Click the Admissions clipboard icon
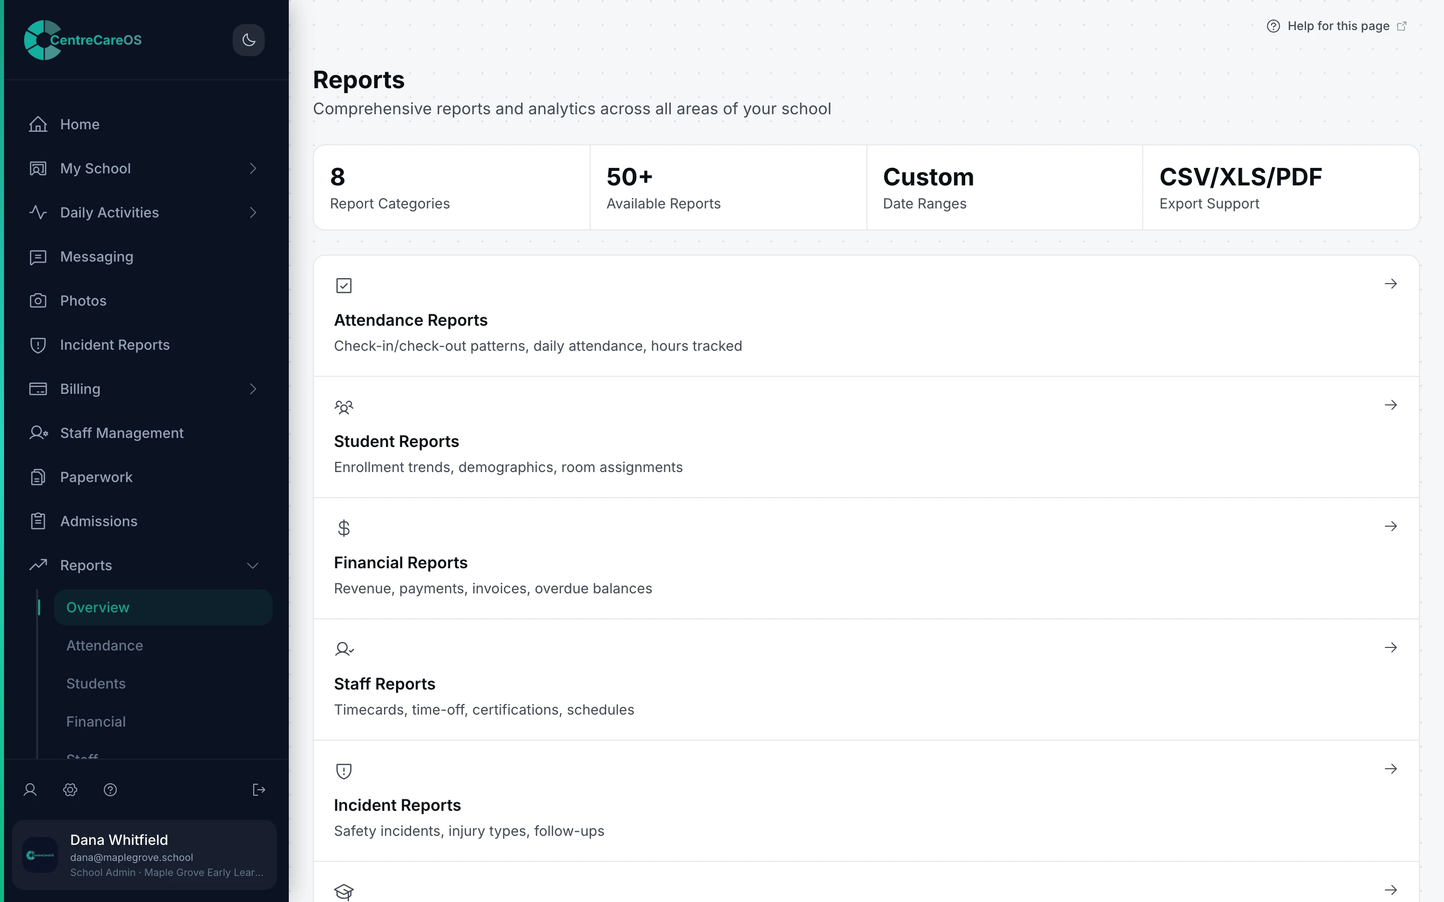 pyautogui.click(x=38, y=521)
